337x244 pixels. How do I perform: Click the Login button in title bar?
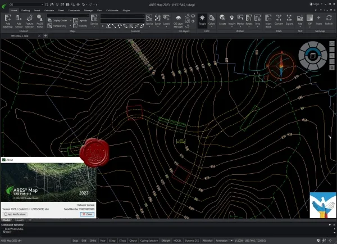click(316, 4)
